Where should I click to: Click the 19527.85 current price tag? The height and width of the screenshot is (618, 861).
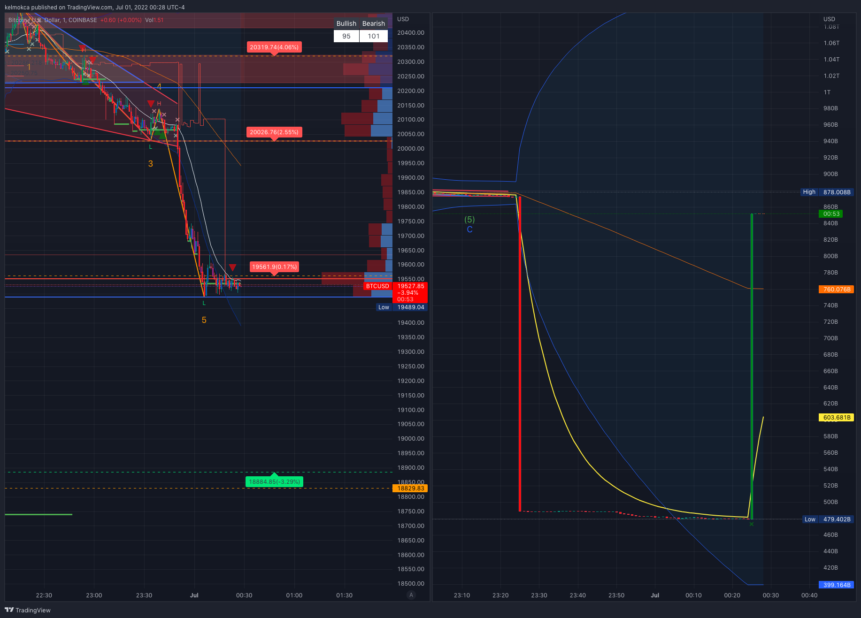[410, 286]
